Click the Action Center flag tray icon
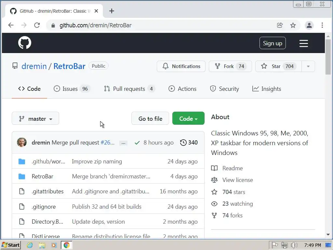Image resolution: width=333 pixels, height=250 pixels. click(x=274, y=245)
